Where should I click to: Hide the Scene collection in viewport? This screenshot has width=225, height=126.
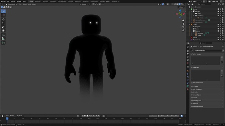point(220,9)
